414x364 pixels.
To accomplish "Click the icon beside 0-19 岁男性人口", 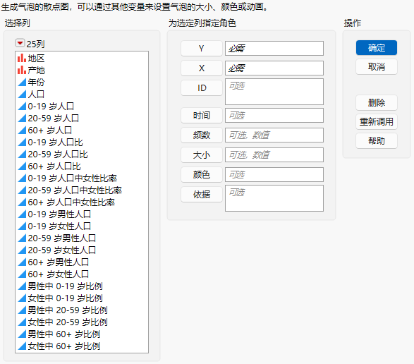I will click(x=22, y=214).
